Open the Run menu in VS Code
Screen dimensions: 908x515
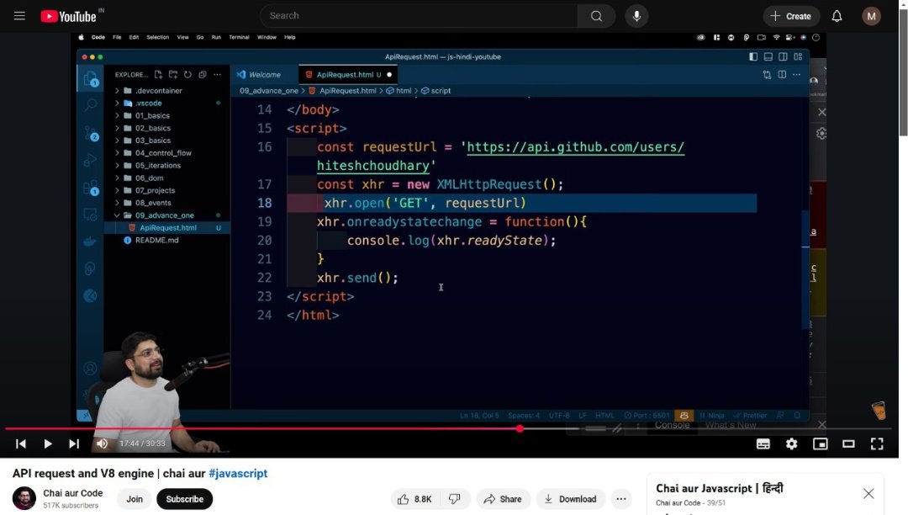(216, 37)
